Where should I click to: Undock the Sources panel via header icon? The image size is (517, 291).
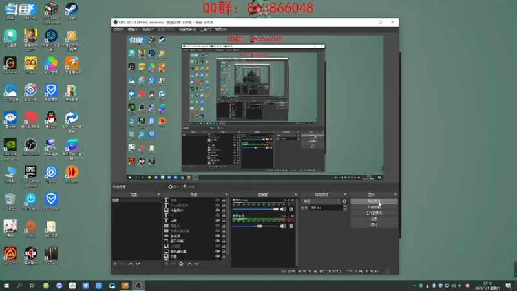[x=227, y=195]
